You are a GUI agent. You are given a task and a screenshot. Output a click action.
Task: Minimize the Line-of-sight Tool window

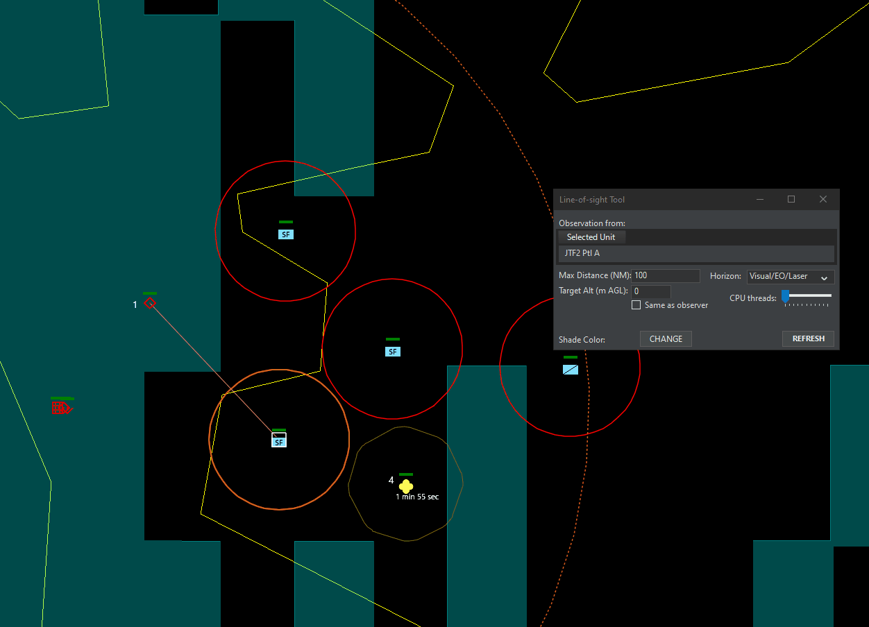pyautogui.click(x=760, y=199)
